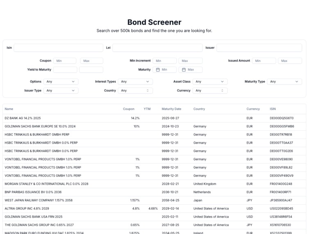Click the Issued Amount Min field
The width and height of the screenshot is (313, 234).
264,61
